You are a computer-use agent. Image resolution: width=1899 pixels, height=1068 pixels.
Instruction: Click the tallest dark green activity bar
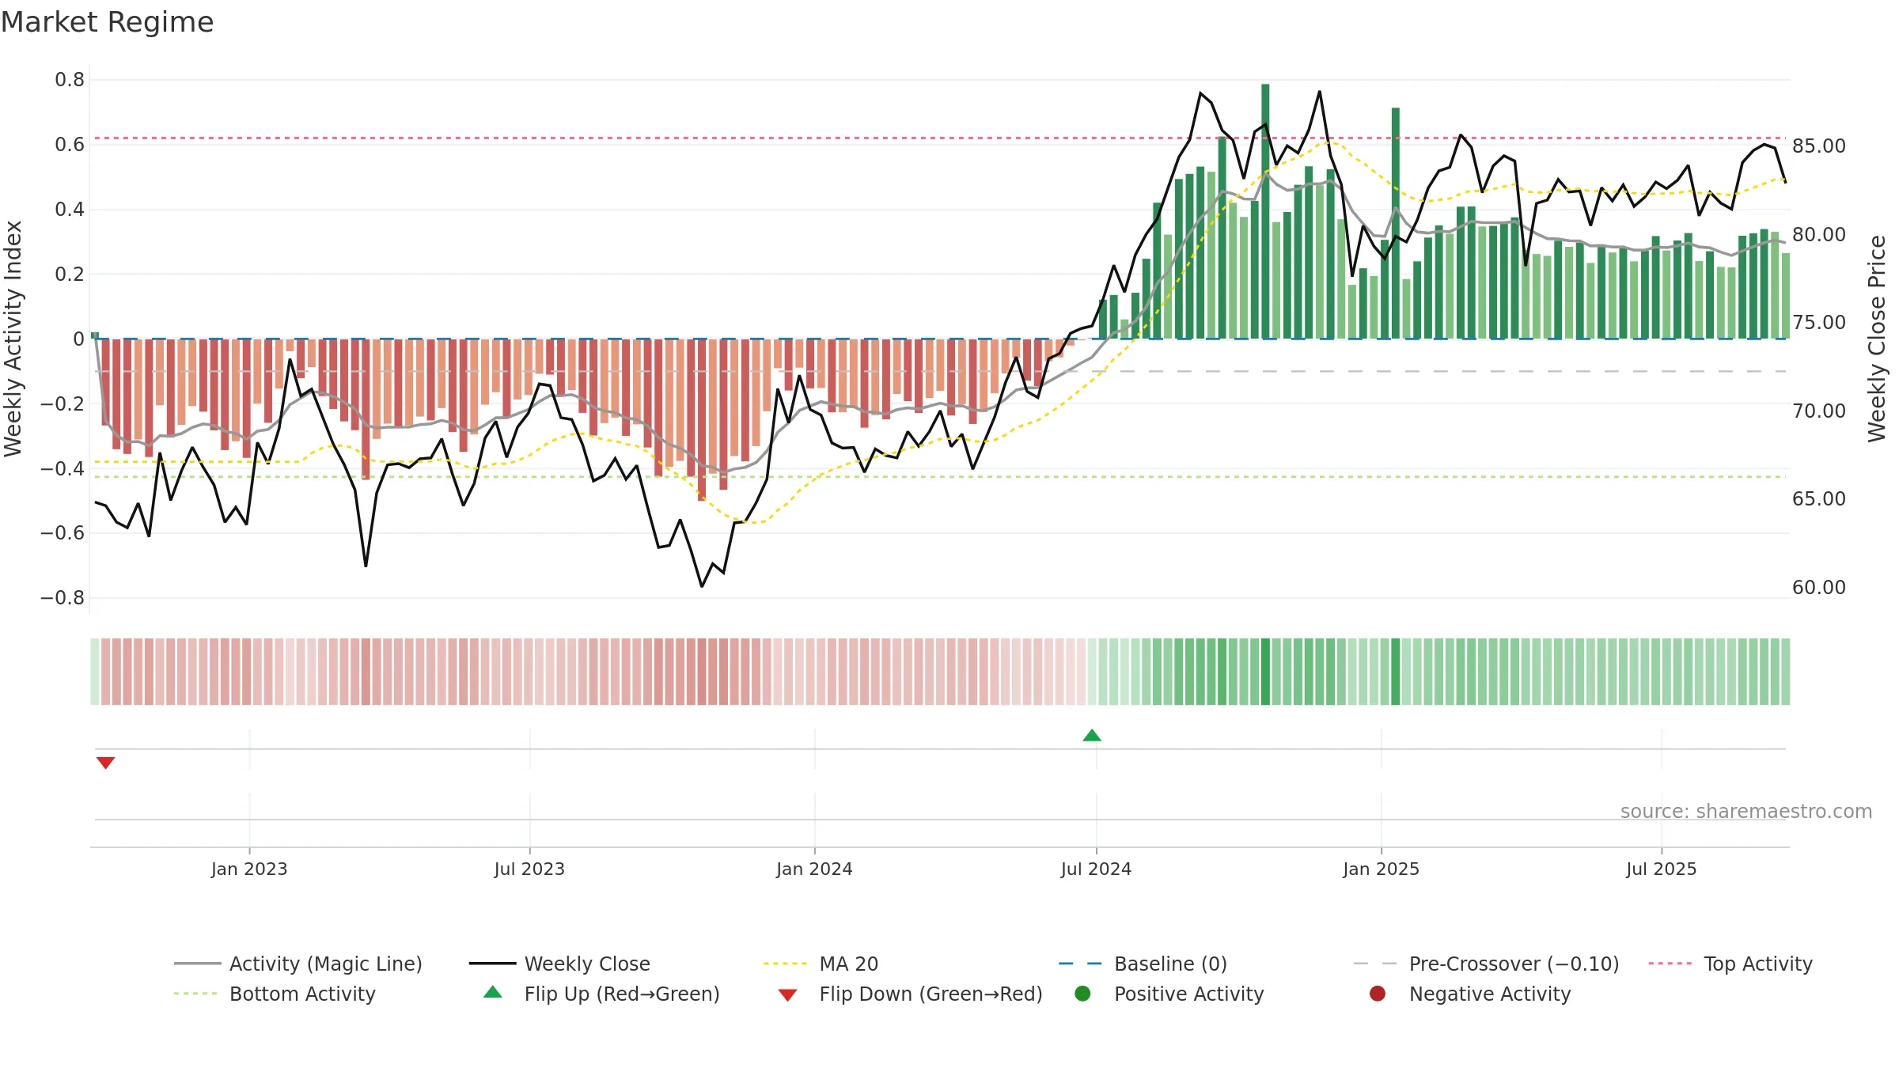(x=1265, y=211)
